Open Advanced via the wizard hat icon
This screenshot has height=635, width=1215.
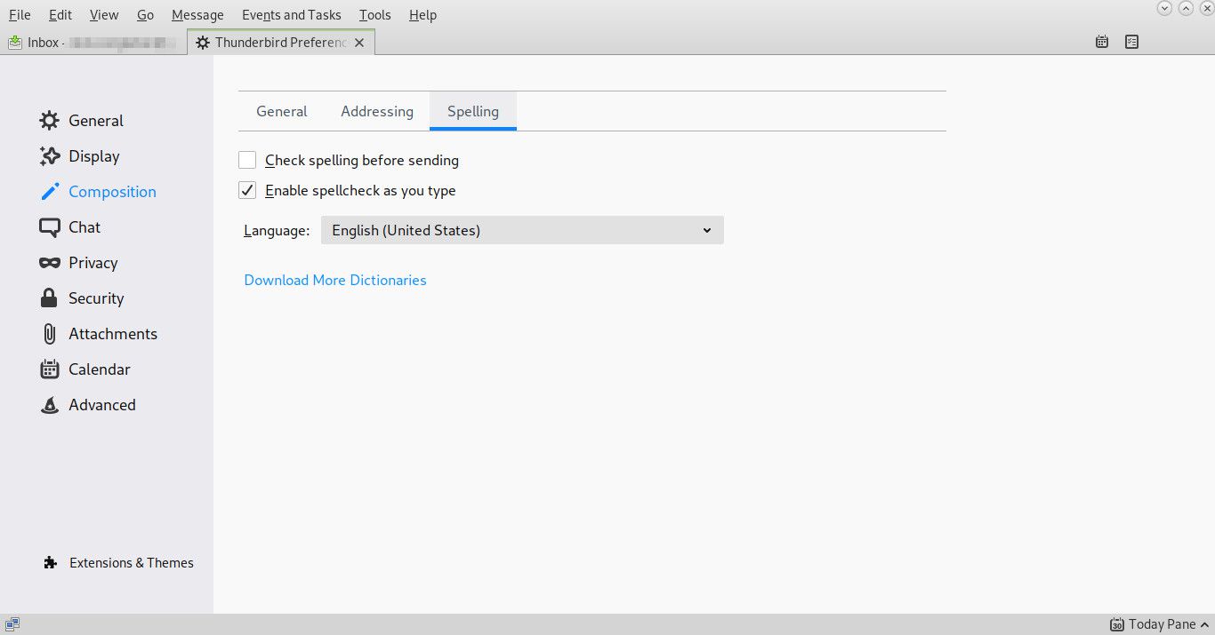(50, 405)
